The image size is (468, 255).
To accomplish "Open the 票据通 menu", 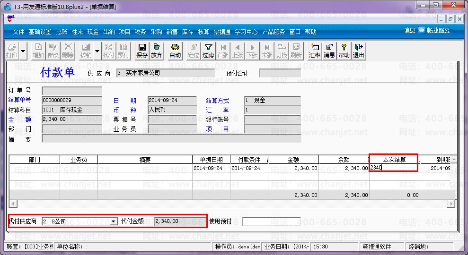I will [222, 32].
